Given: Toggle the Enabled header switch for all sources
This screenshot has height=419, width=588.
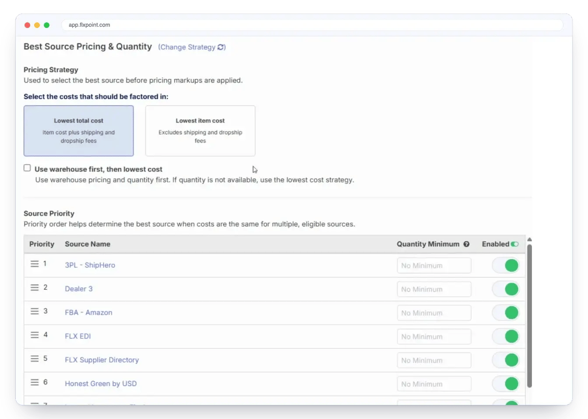Looking at the screenshot, I should click(x=514, y=244).
